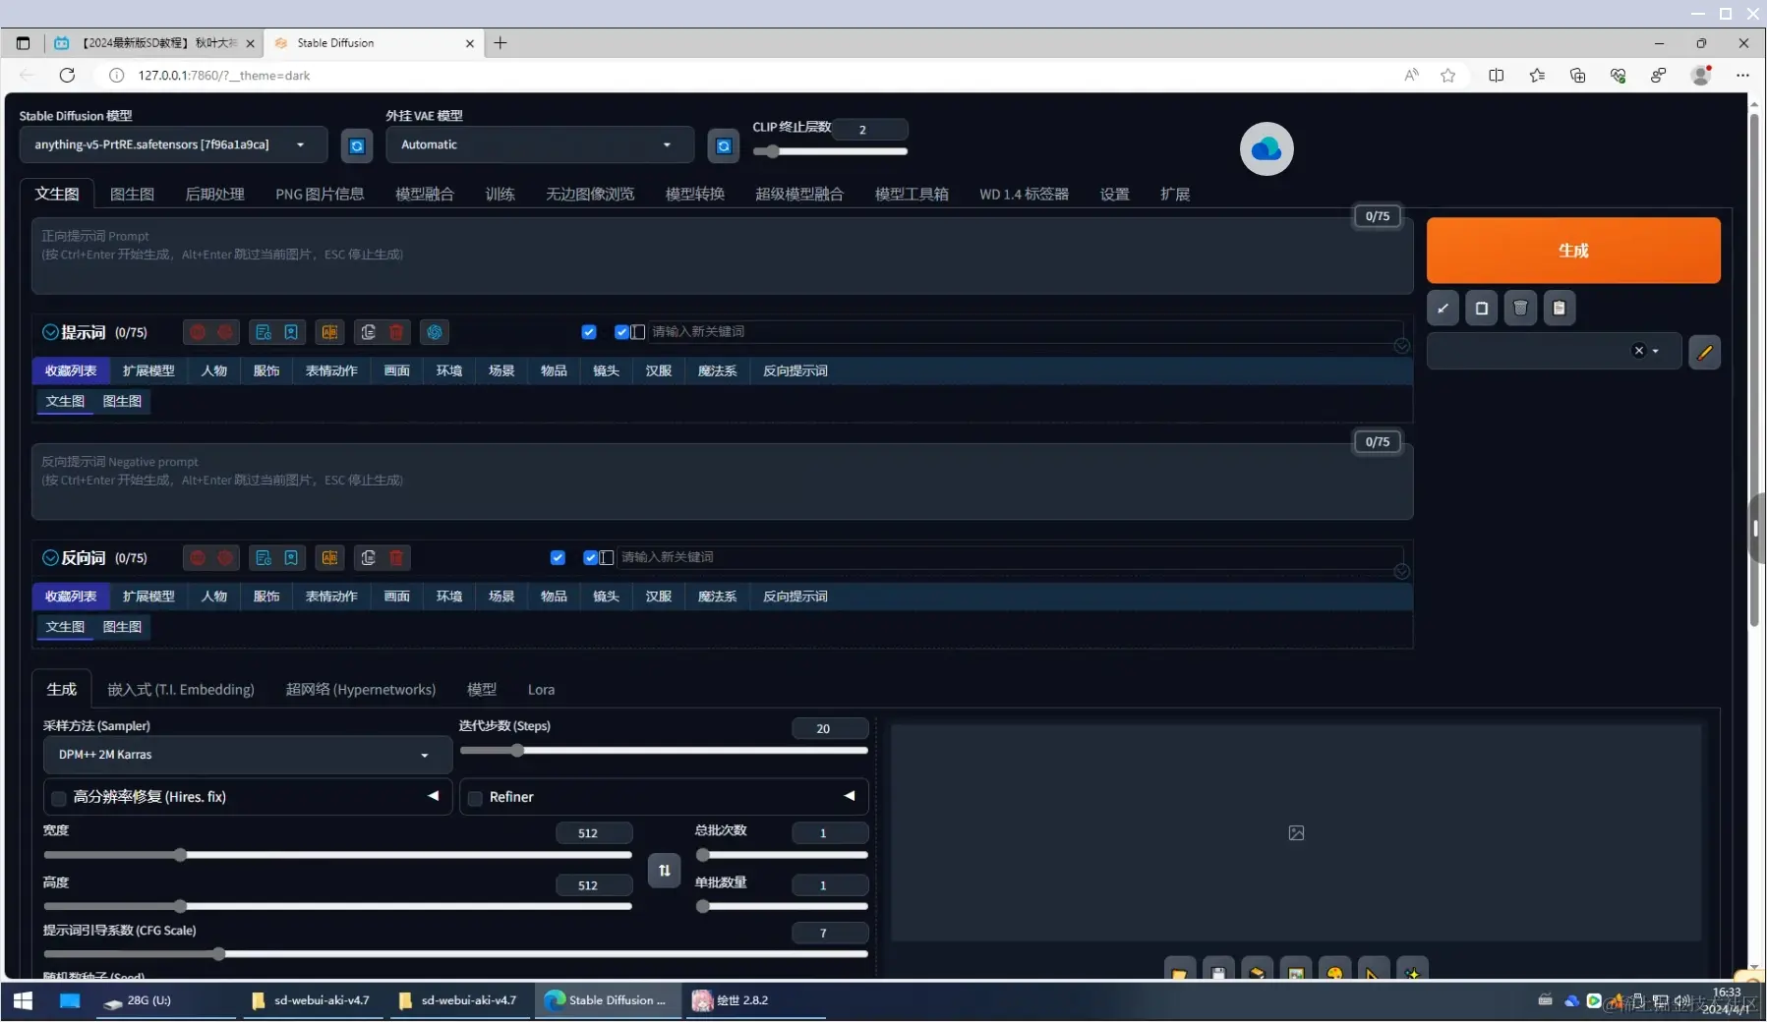Open favorites bookmark in 反向词 toolbar

(291, 558)
